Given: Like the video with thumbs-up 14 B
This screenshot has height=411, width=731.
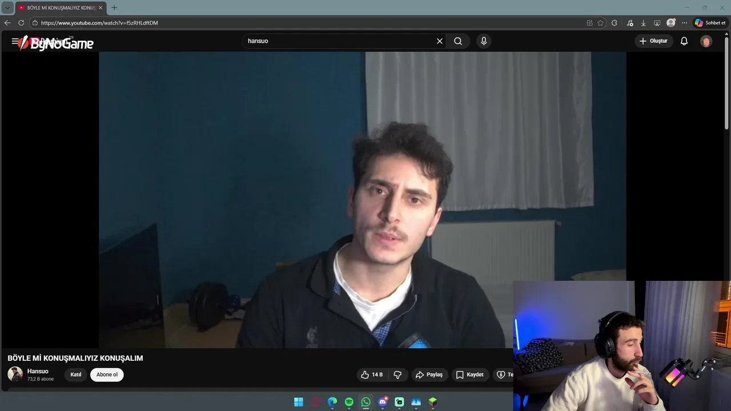Looking at the screenshot, I should (372, 374).
